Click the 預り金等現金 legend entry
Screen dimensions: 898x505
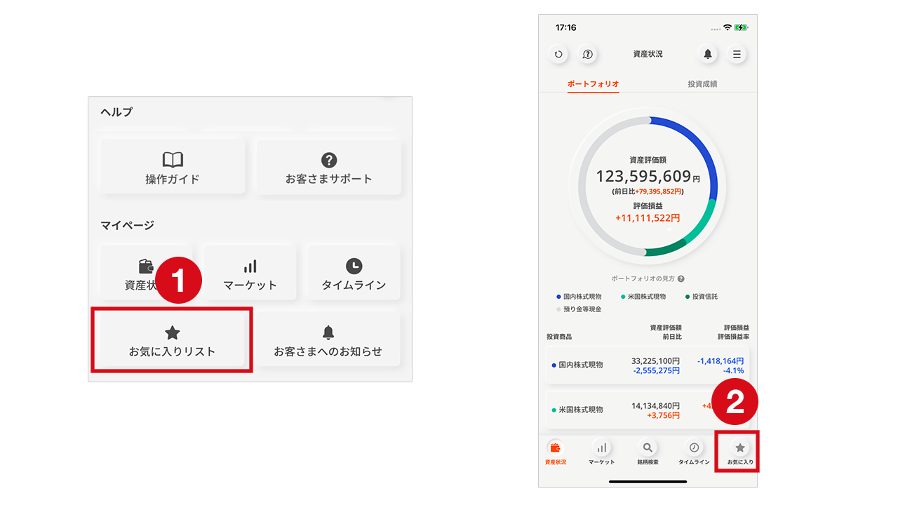pyautogui.click(x=579, y=309)
